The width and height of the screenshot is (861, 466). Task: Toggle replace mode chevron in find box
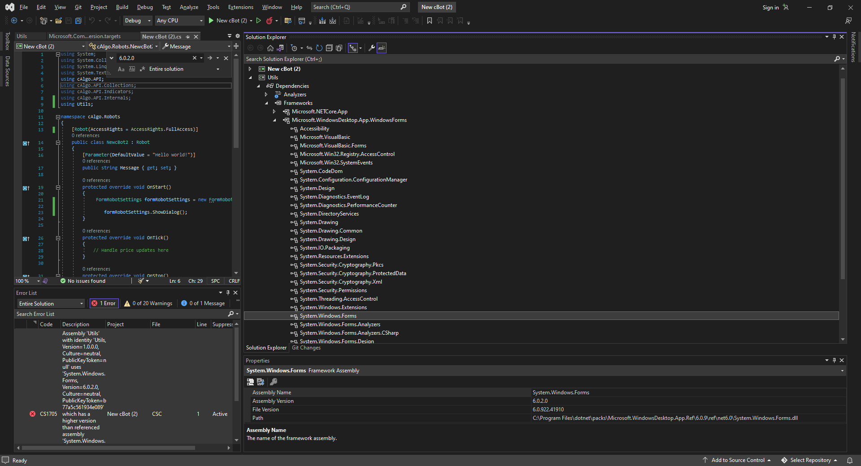coord(112,58)
